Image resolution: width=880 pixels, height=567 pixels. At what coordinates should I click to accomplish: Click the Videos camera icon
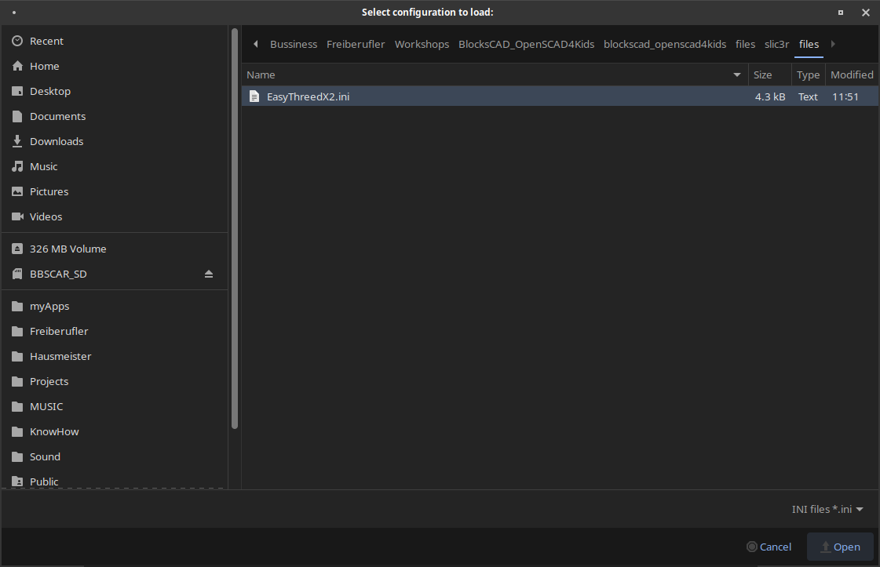[x=17, y=216]
